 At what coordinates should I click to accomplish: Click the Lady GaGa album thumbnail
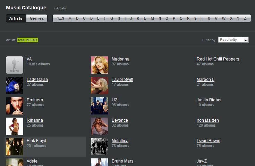click(15, 85)
